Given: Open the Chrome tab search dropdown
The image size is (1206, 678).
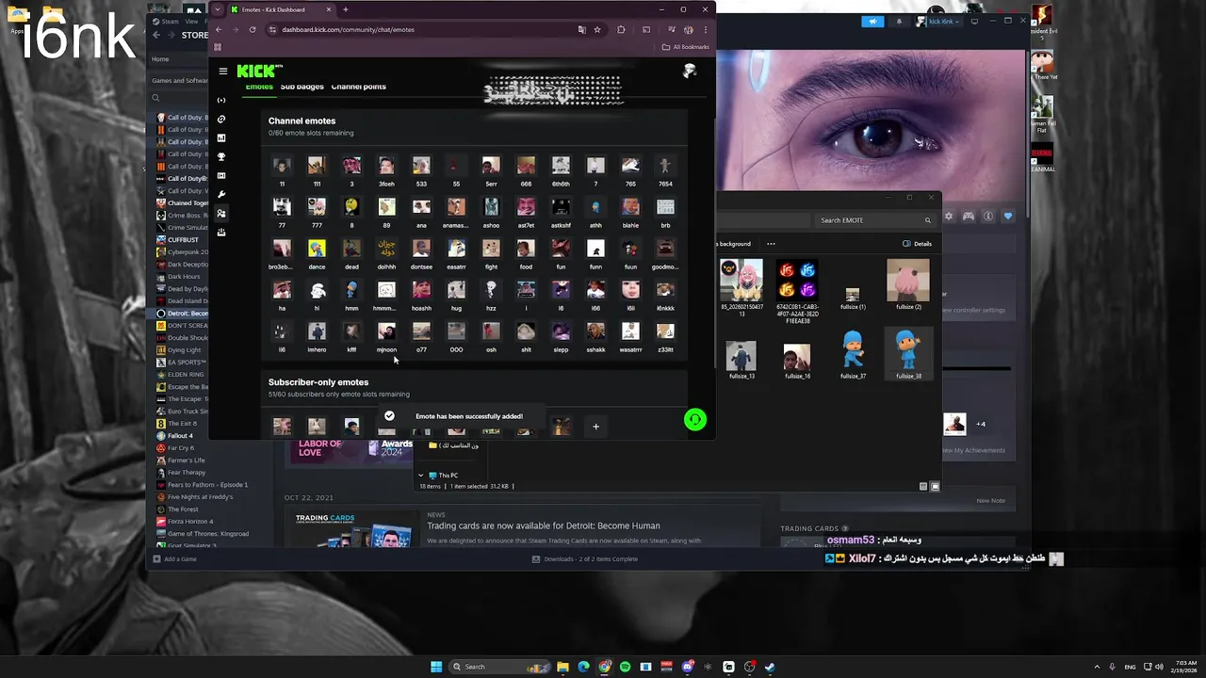Looking at the screenshot, I should pyautogui.click(x=218, y=9).
